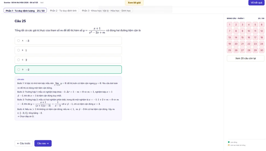Jump to question 5 in question panel
Screen dimensions: 266x151
255,25
